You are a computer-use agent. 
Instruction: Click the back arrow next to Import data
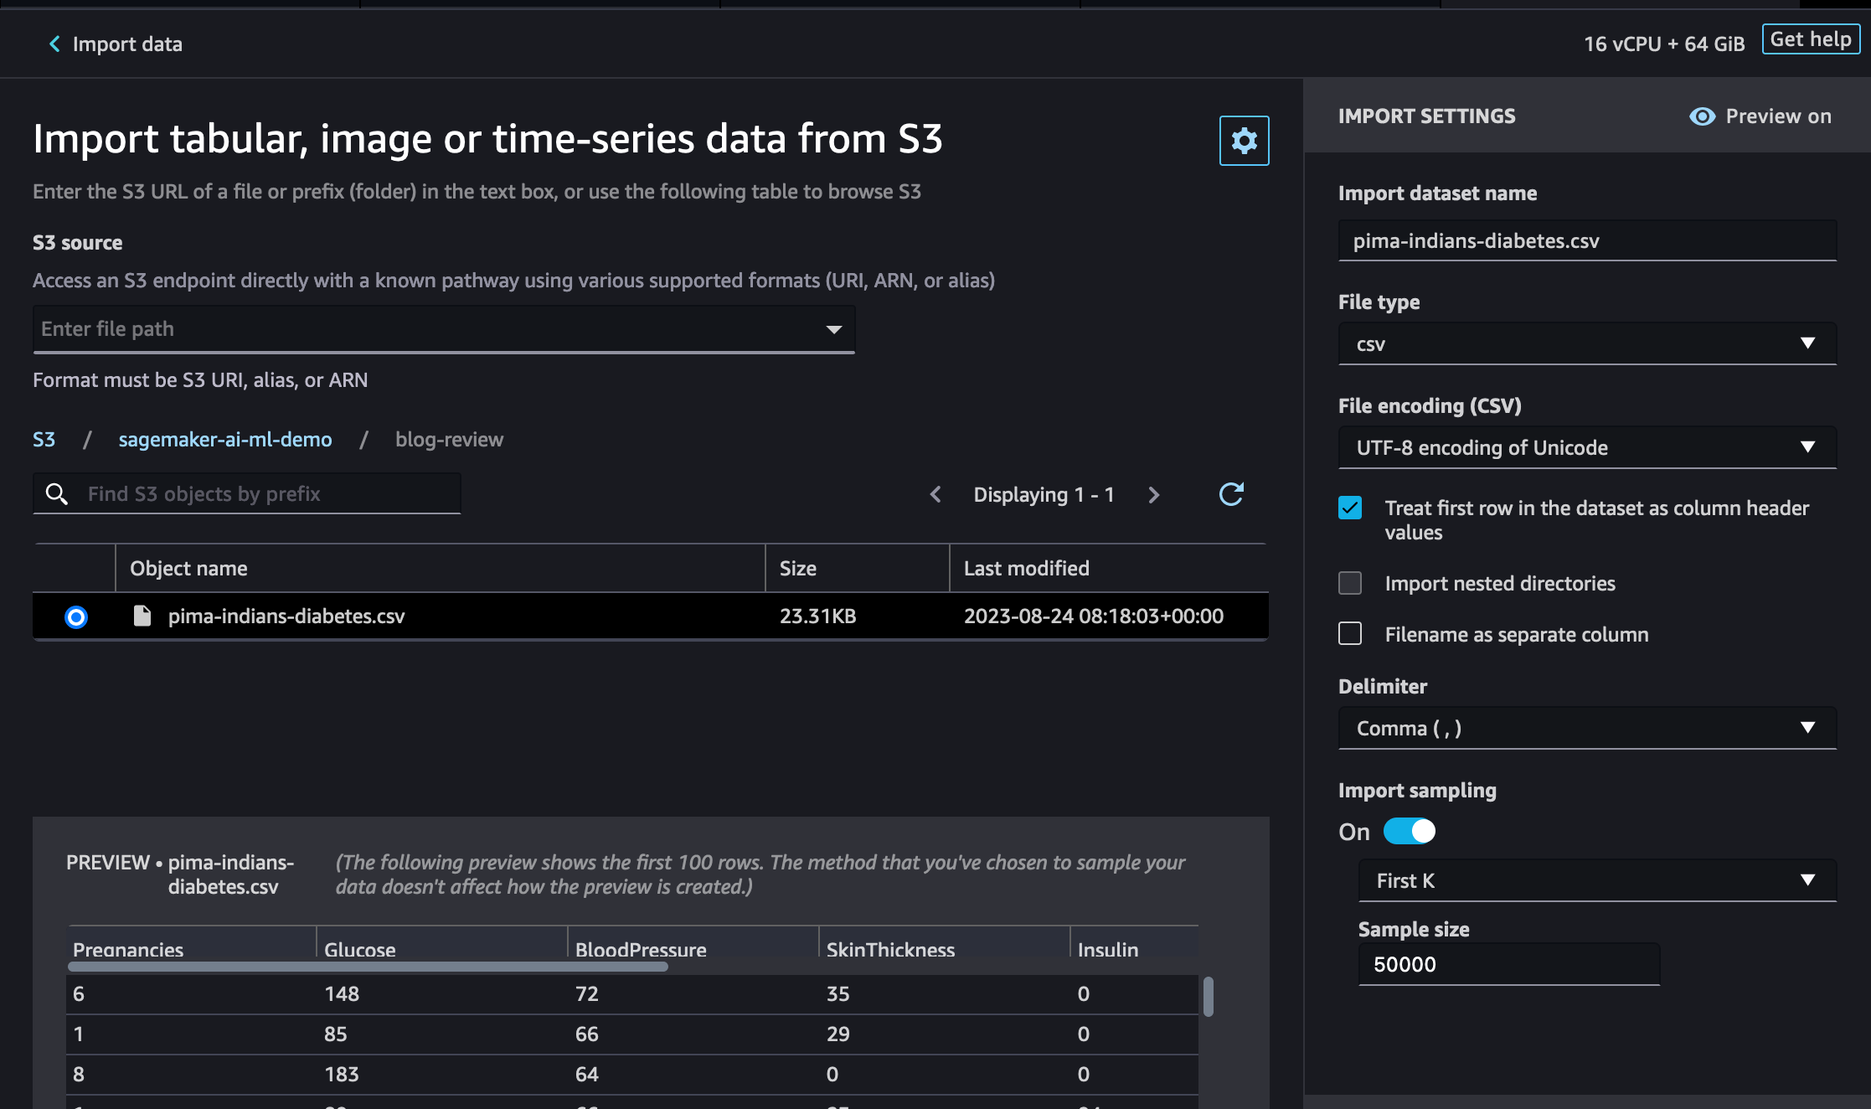pyautogui.click(x=54, y=44)
